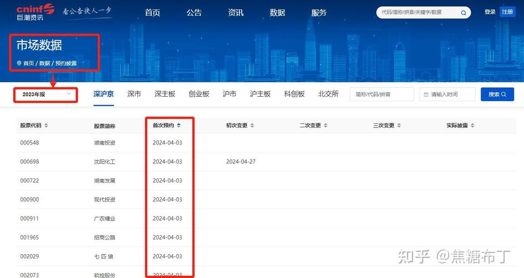Select the 深沪京 tab
The image size is (524, 278).
pos(103,94)
